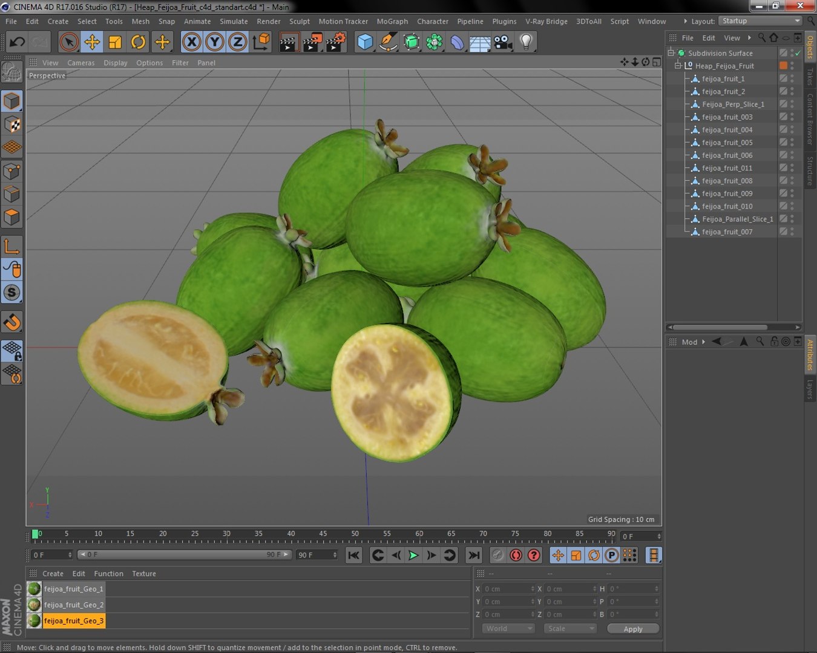Switch to Texture mode checker icon
The width and height of the screenshot is (817, 653).
click(12, 125)
